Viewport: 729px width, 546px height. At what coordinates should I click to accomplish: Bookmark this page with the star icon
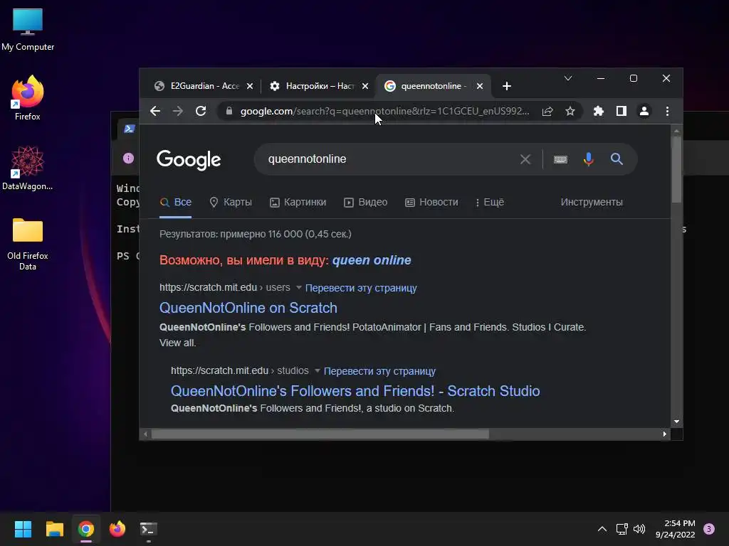pyautogui.click(x=570, y=111)
